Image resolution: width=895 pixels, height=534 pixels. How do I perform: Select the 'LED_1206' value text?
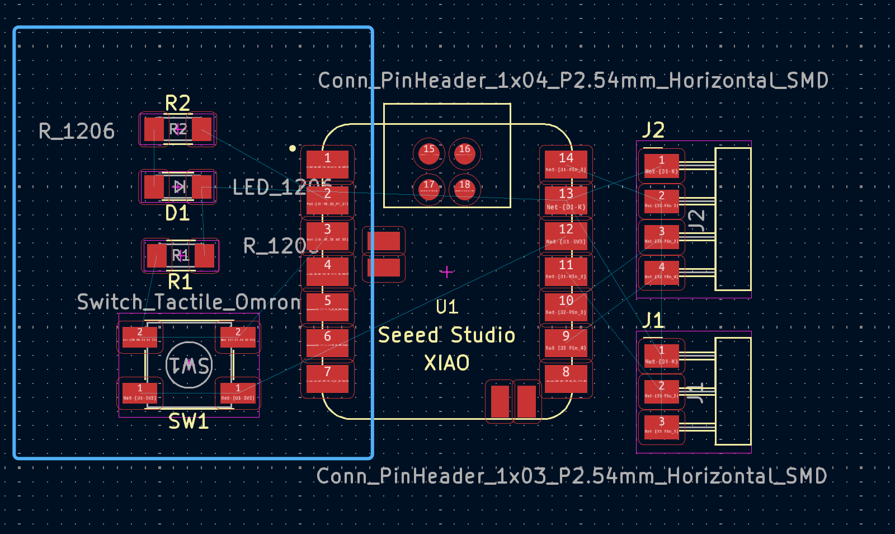point(282,188)
